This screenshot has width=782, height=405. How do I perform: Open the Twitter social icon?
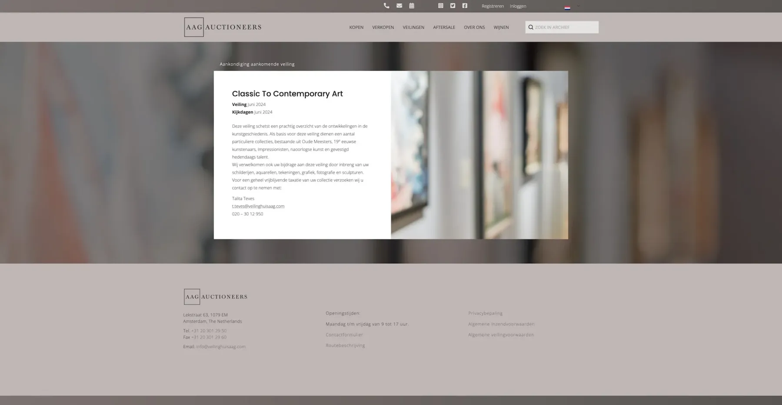[453, 6]
